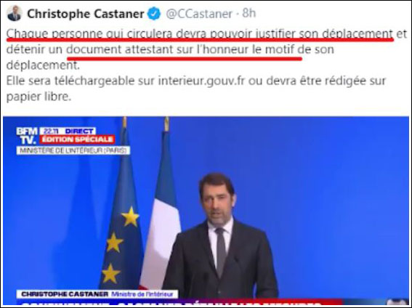
Task: Click the BFM TV channel logo
Action: click(27, 136)
